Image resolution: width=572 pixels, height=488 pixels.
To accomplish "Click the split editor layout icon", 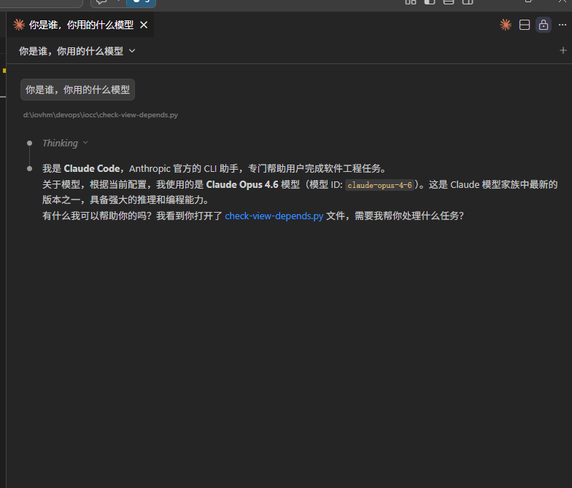I will tap(524, 25).
